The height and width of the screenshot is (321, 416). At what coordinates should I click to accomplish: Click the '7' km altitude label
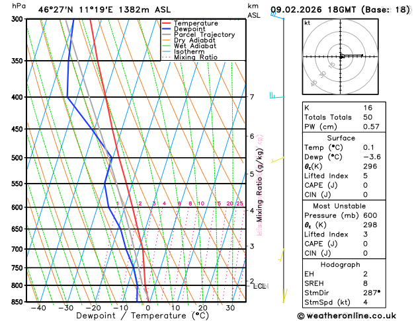(252, 97)
